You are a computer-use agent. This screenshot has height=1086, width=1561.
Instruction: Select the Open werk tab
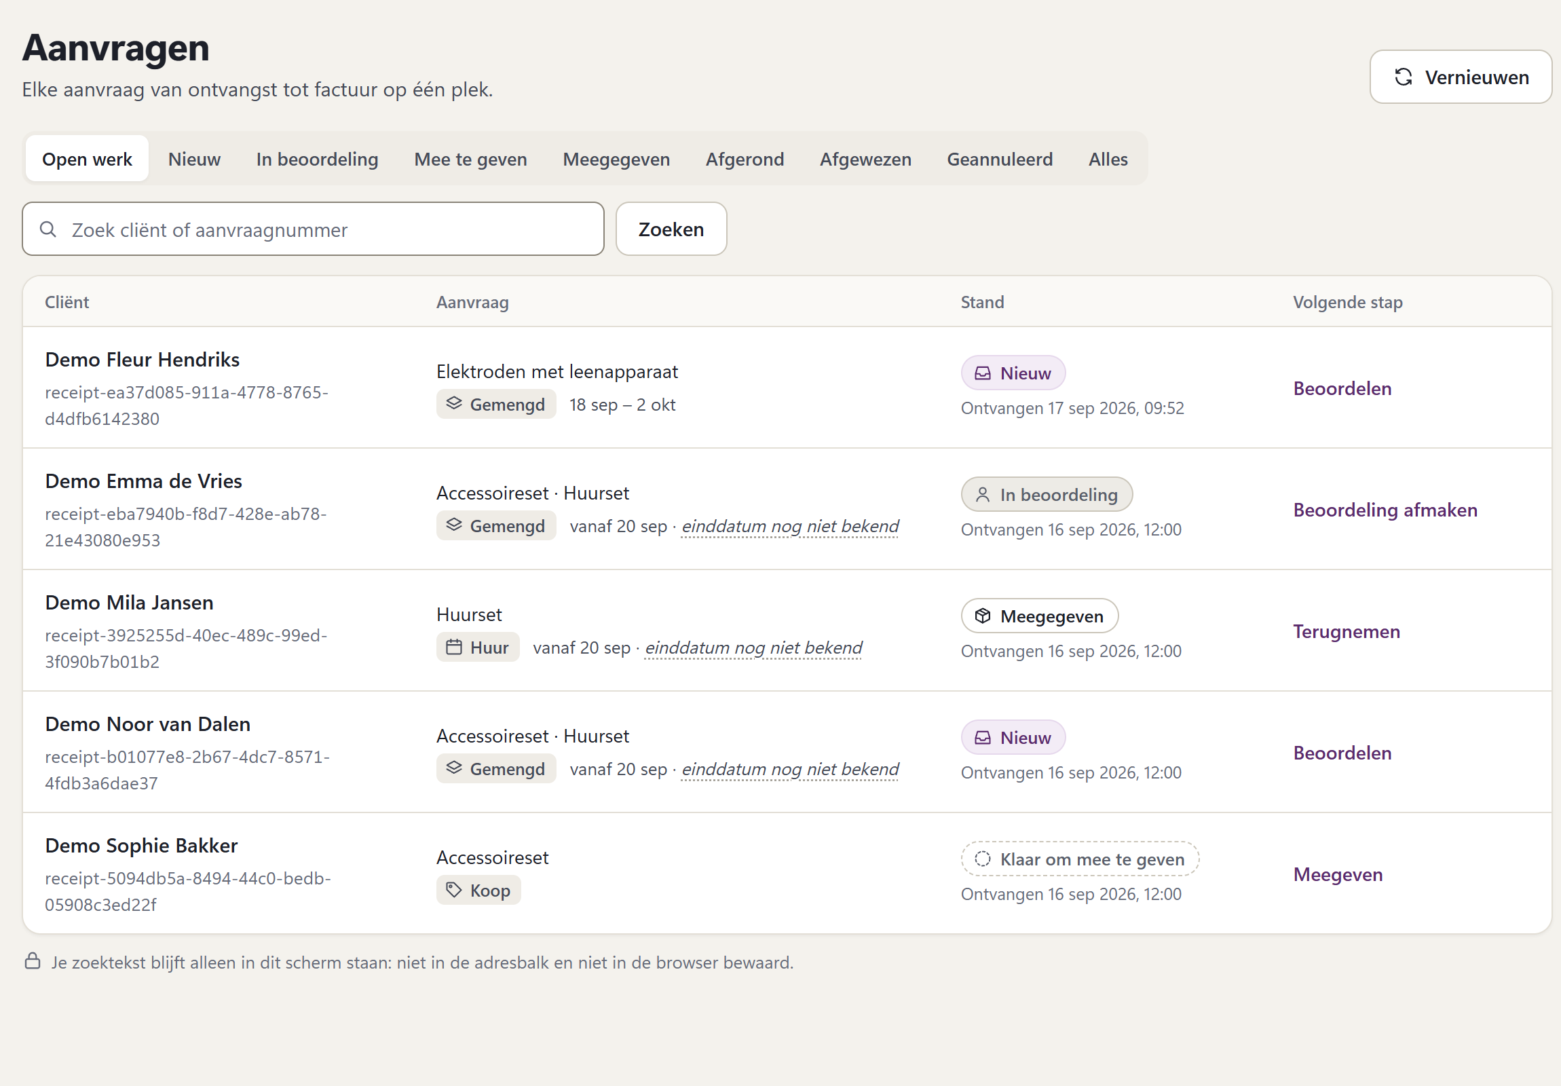click(87, 158)
